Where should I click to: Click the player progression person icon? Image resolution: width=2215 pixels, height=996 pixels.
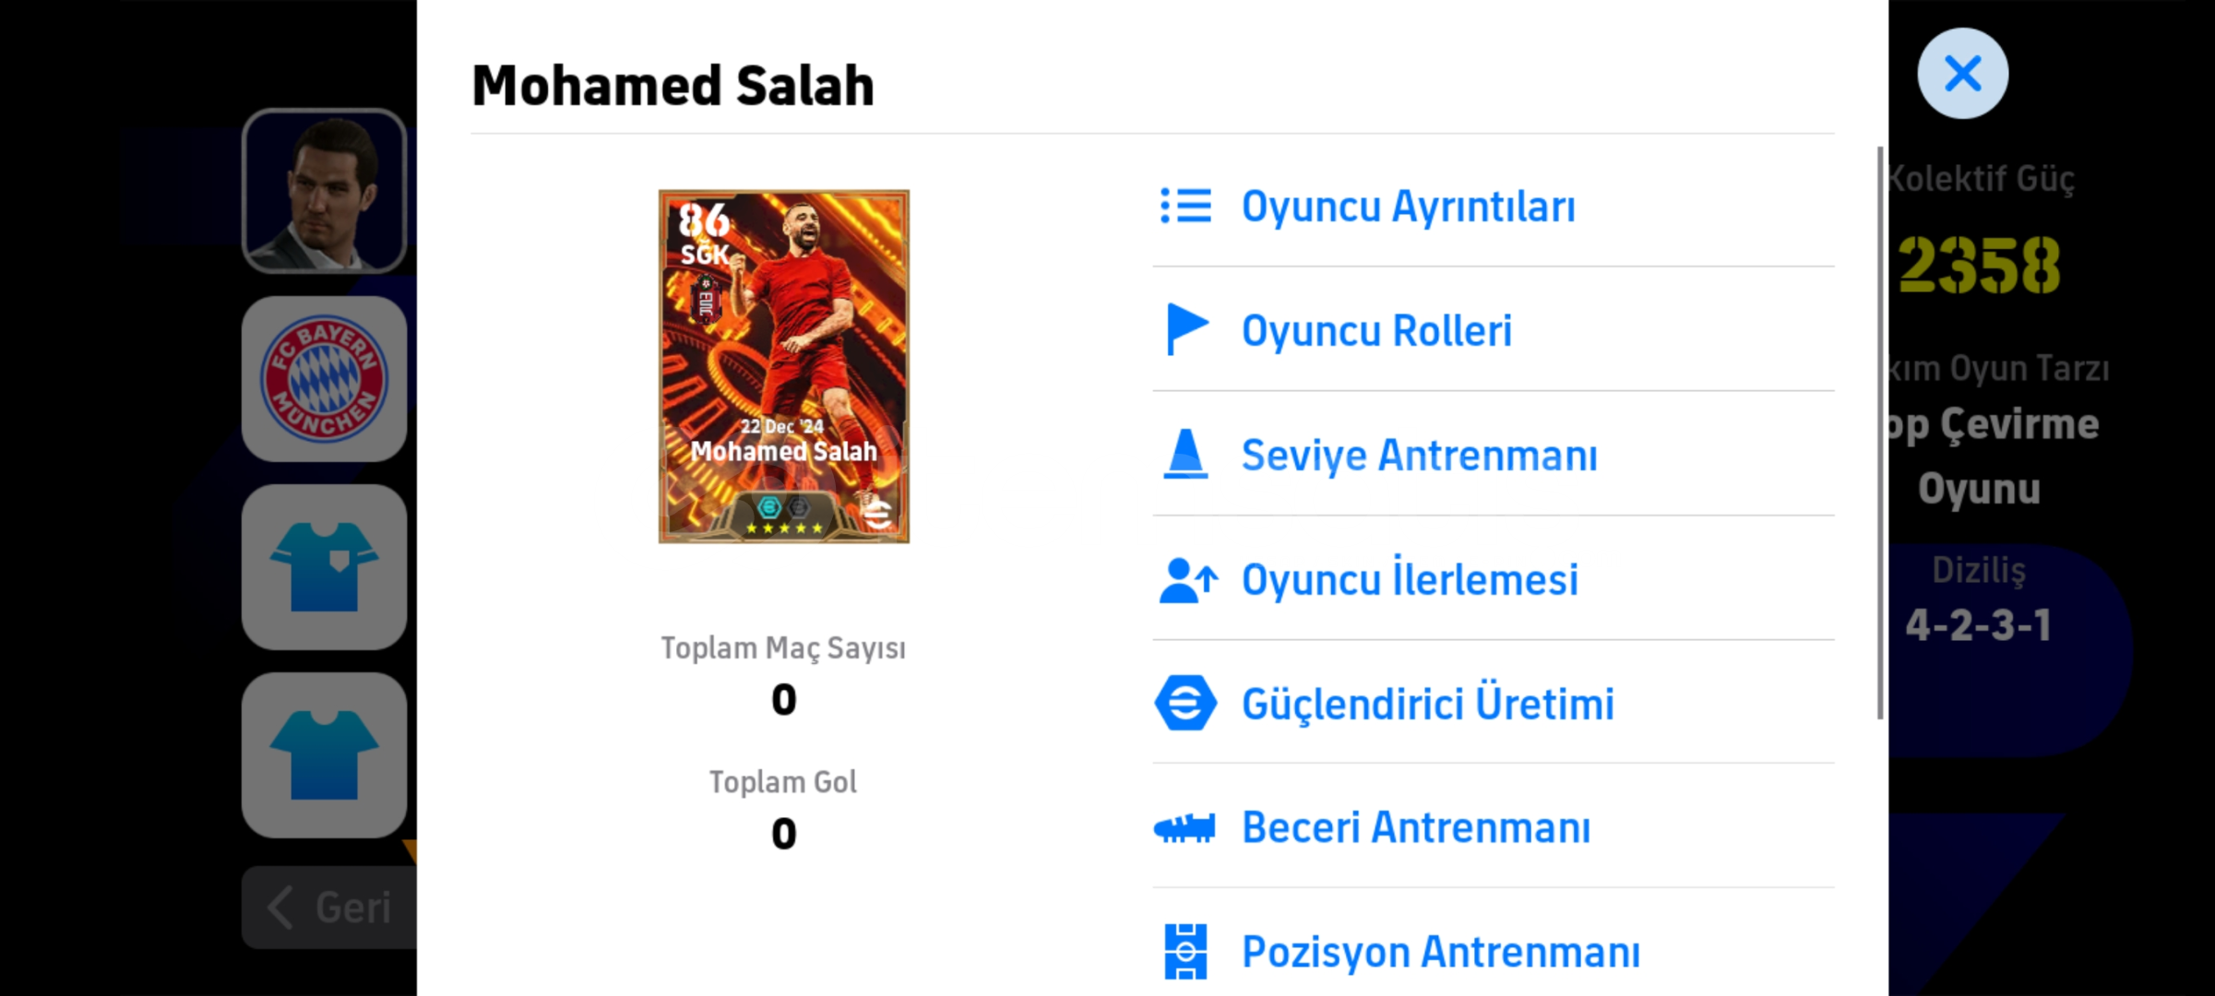coord(1187,580)
